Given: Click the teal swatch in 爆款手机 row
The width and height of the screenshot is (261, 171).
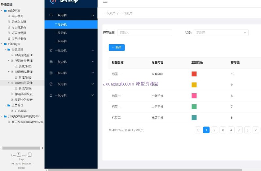Looking at the screenshot, I should [194, 118].
